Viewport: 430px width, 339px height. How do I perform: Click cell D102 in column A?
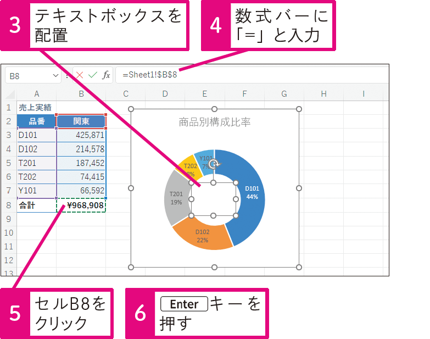pyautogui.click(x=37, y=149)
